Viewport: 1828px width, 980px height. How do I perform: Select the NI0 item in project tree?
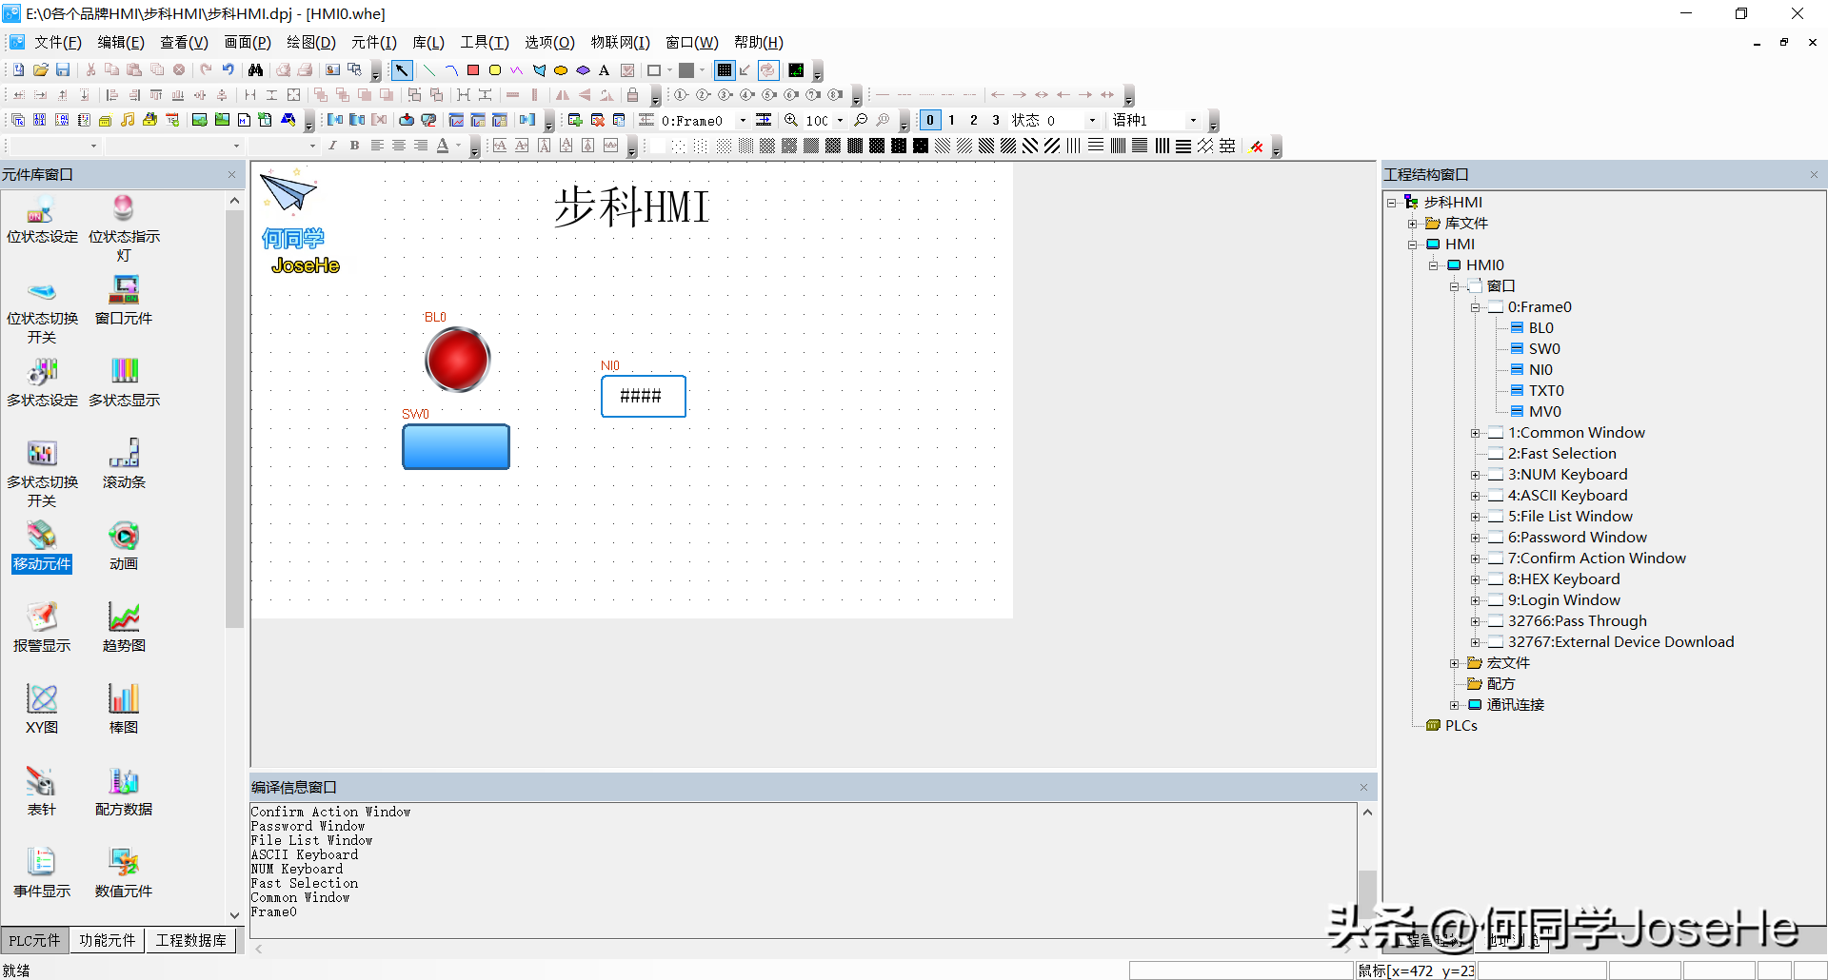(1540, 369)
